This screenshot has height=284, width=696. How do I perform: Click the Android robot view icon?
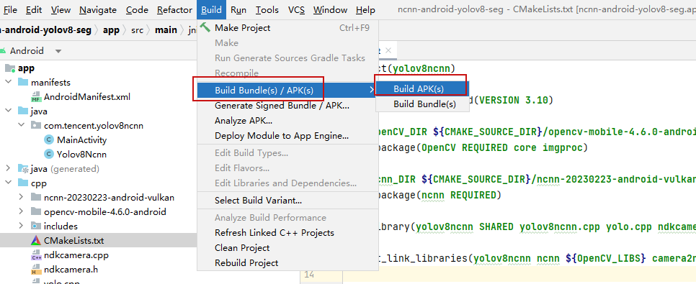click(3, 51)
